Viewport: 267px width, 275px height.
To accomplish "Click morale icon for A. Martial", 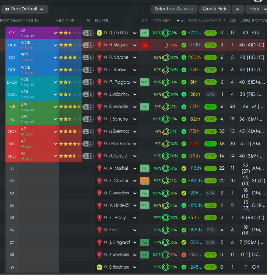I will coord(184,168).
